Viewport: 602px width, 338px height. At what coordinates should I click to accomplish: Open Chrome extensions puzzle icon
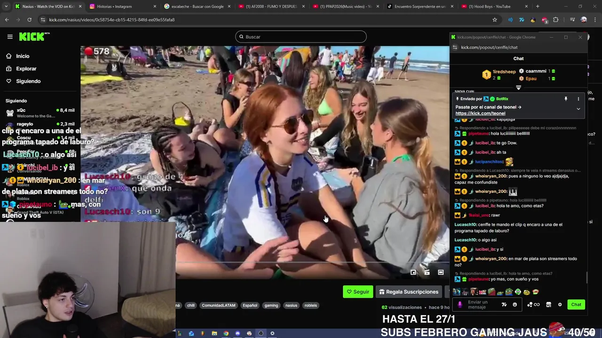pyautogui.click(x=555, y=20)
